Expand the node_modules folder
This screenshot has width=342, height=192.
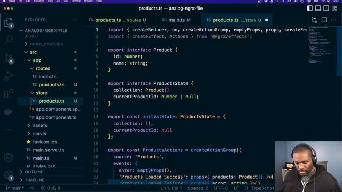(46, 44)
